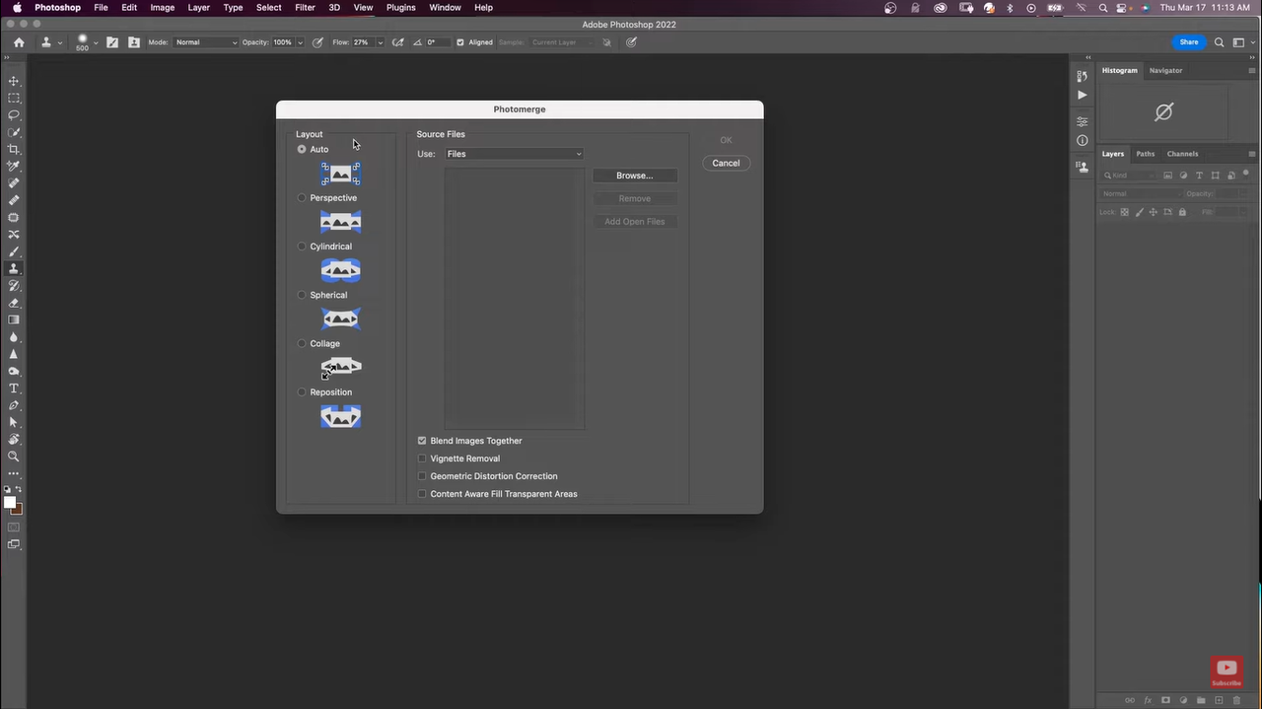Viewport: 1262px width, 709px height.
Task: Click the foreground color swatch
Action: (10, 503)
